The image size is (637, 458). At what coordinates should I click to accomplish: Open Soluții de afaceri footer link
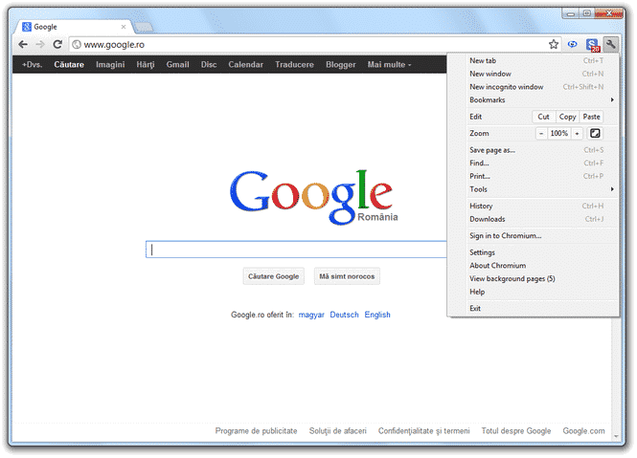coord(337,430)
